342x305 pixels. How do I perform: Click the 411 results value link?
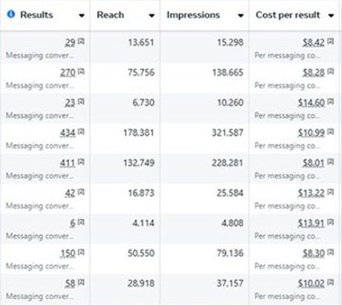(x=67, y=163)
